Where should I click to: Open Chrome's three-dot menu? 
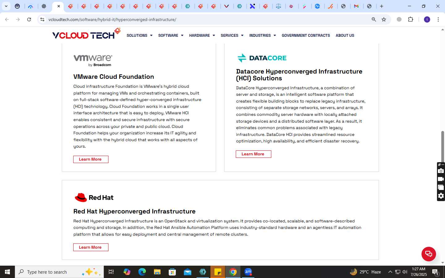pos(438,19)
